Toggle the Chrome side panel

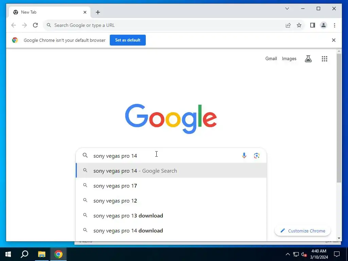click(x=313, y=25)
